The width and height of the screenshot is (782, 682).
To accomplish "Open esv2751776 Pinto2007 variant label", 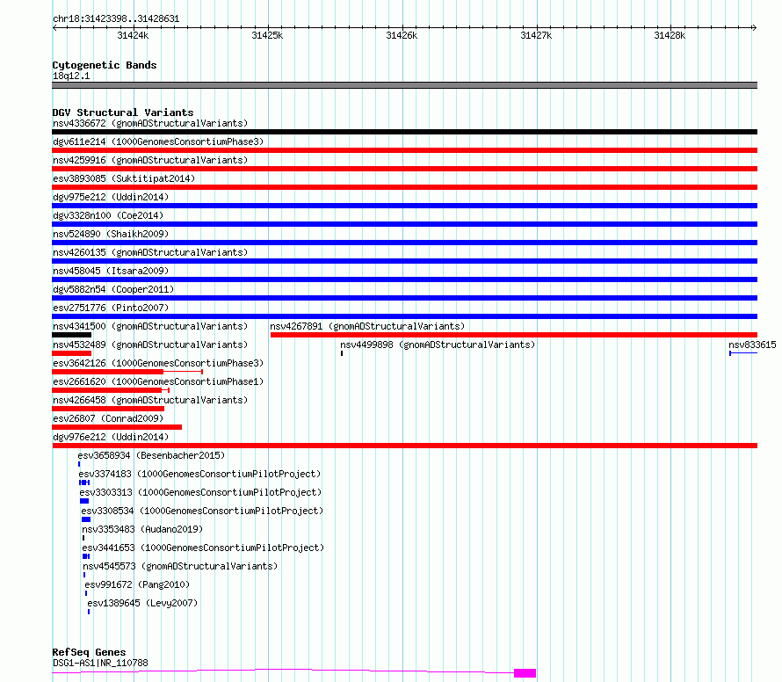I will [111, 308].
